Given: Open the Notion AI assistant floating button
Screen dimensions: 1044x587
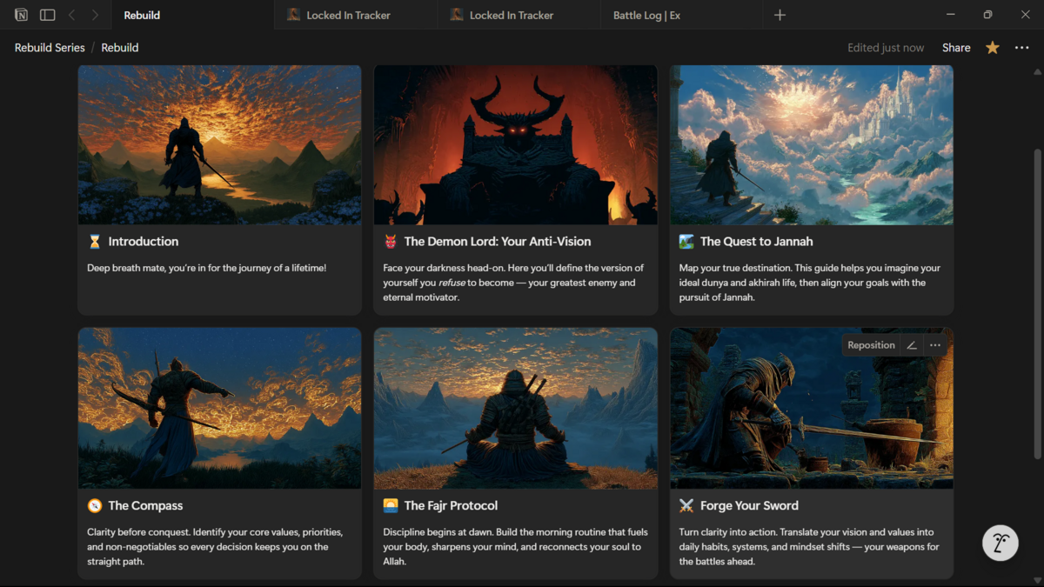Looking at the screenshot, I should 1000,543.
